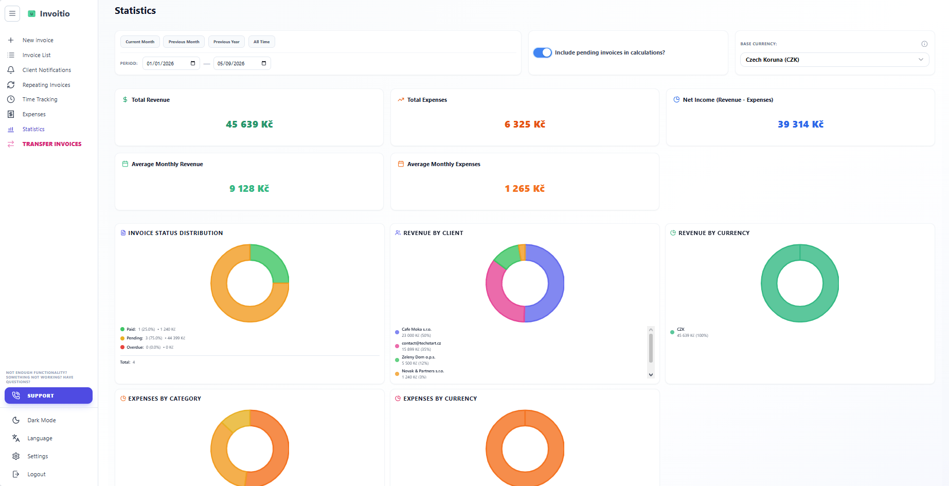Click the hamburger menu icon beside Invoitio

12,13
